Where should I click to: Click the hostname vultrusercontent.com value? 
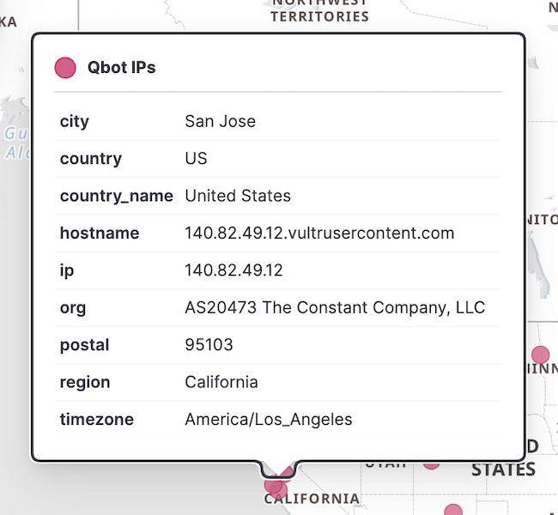point(319,233)
